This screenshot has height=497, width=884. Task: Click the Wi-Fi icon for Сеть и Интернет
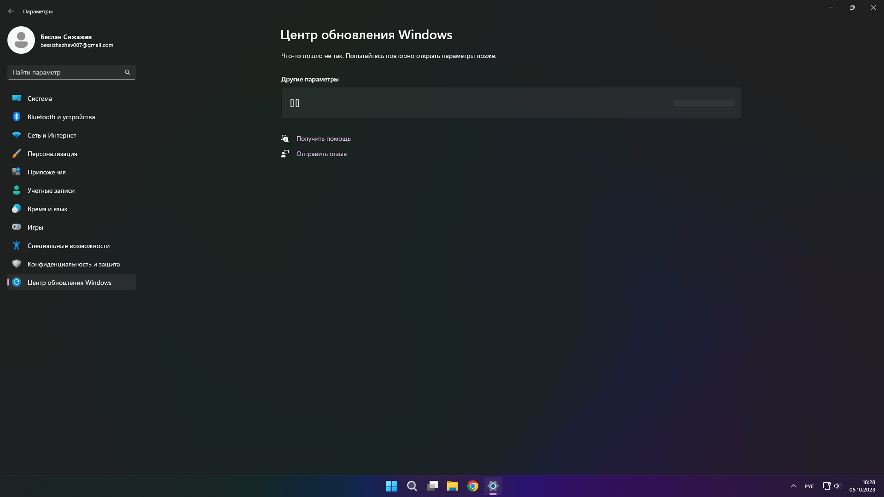pos(17,135)
